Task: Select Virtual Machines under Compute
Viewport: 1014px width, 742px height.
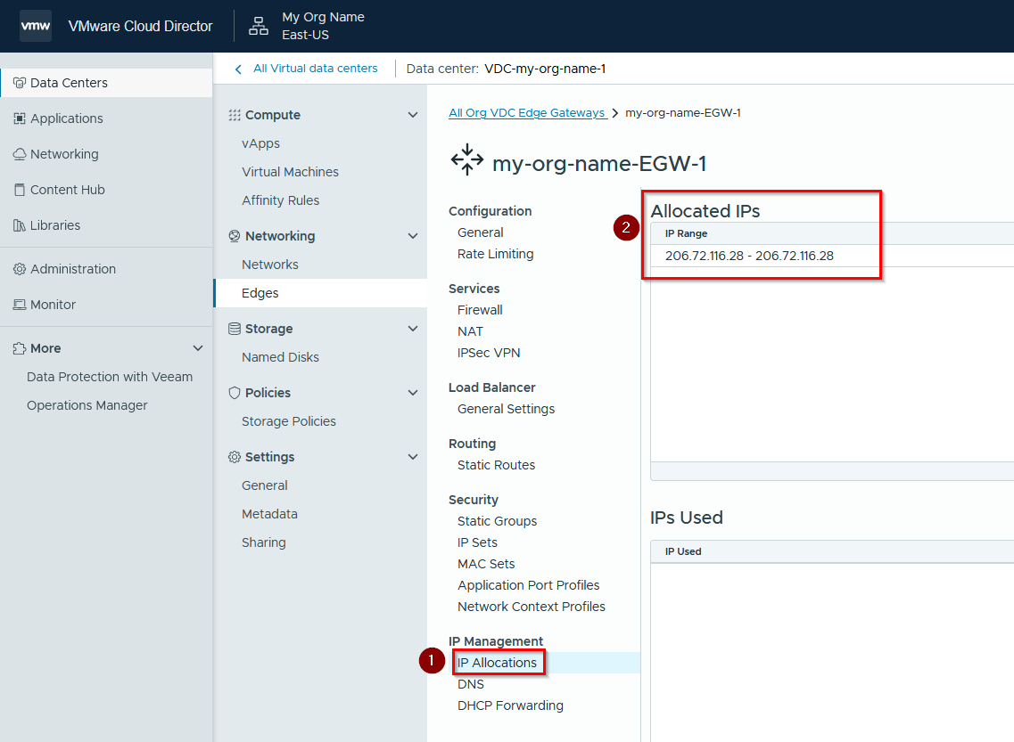Action: pyautogui.click(x=291, y=172)
